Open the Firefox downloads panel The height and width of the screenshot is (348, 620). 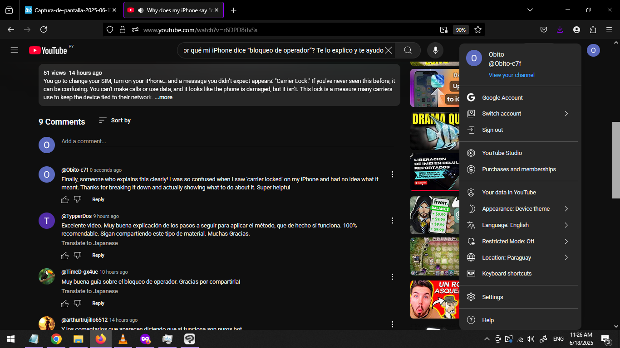(x=560, y=29)
